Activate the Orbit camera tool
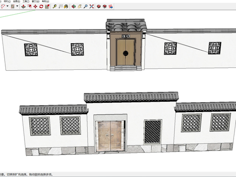 coord(74,6)
